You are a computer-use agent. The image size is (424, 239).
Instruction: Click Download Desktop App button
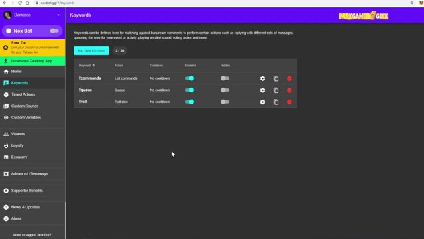pyautogui.click(x=32, y=61)
